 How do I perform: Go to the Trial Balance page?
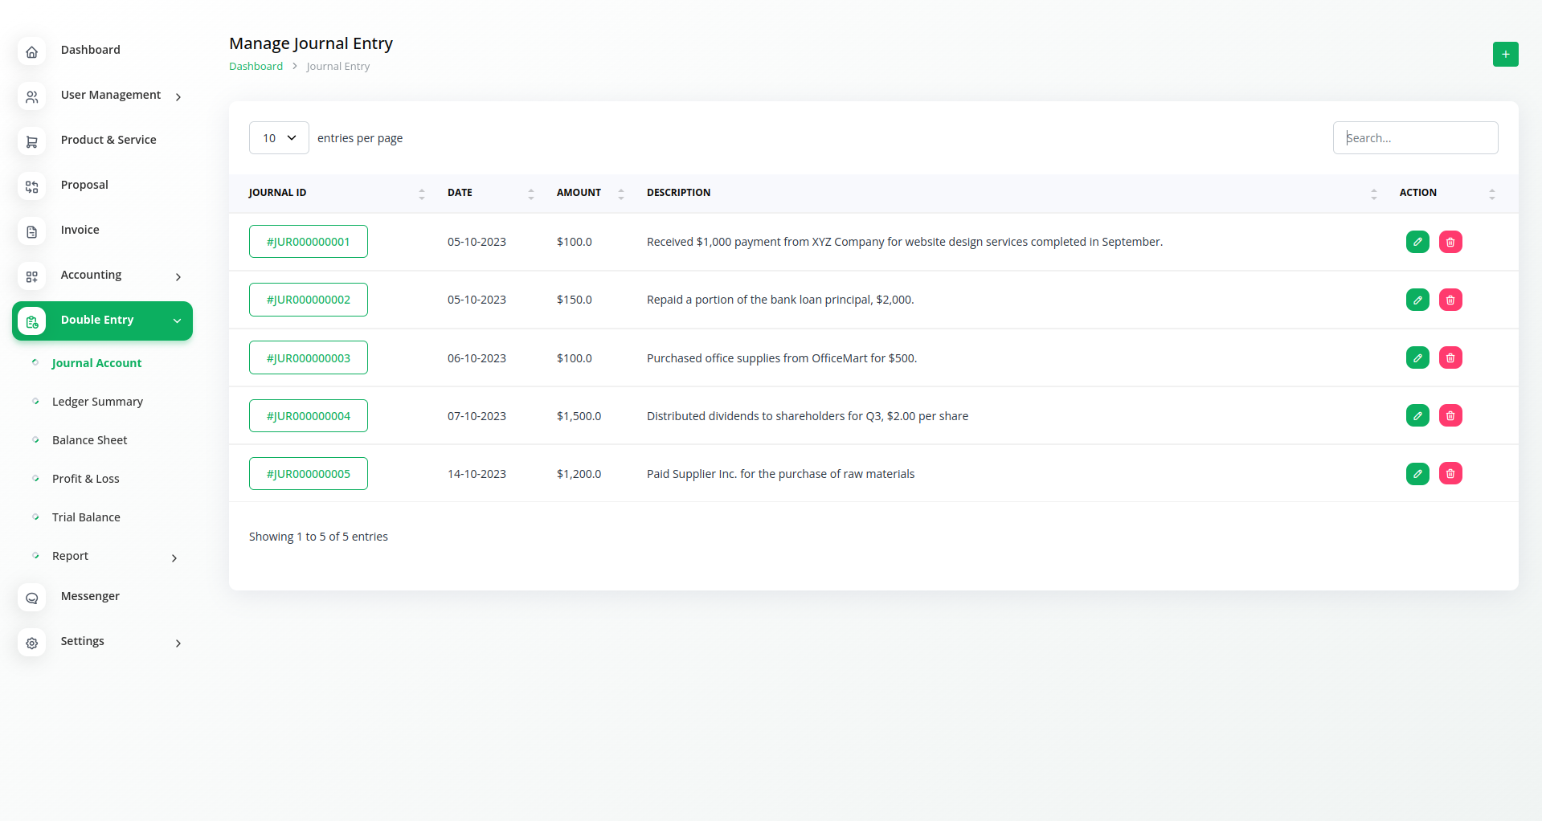[86, 517]
